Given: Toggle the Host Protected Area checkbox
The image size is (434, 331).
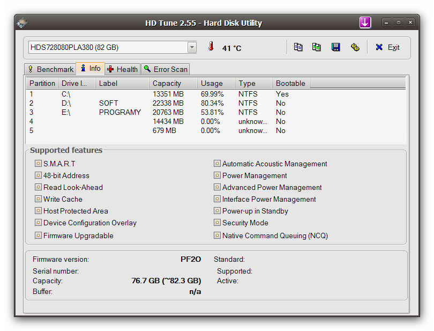Looking at the screenshot, I should 38,211.
